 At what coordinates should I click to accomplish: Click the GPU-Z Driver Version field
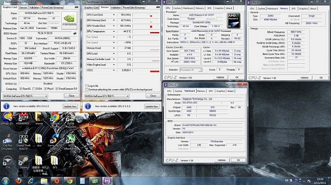(48, 68)
